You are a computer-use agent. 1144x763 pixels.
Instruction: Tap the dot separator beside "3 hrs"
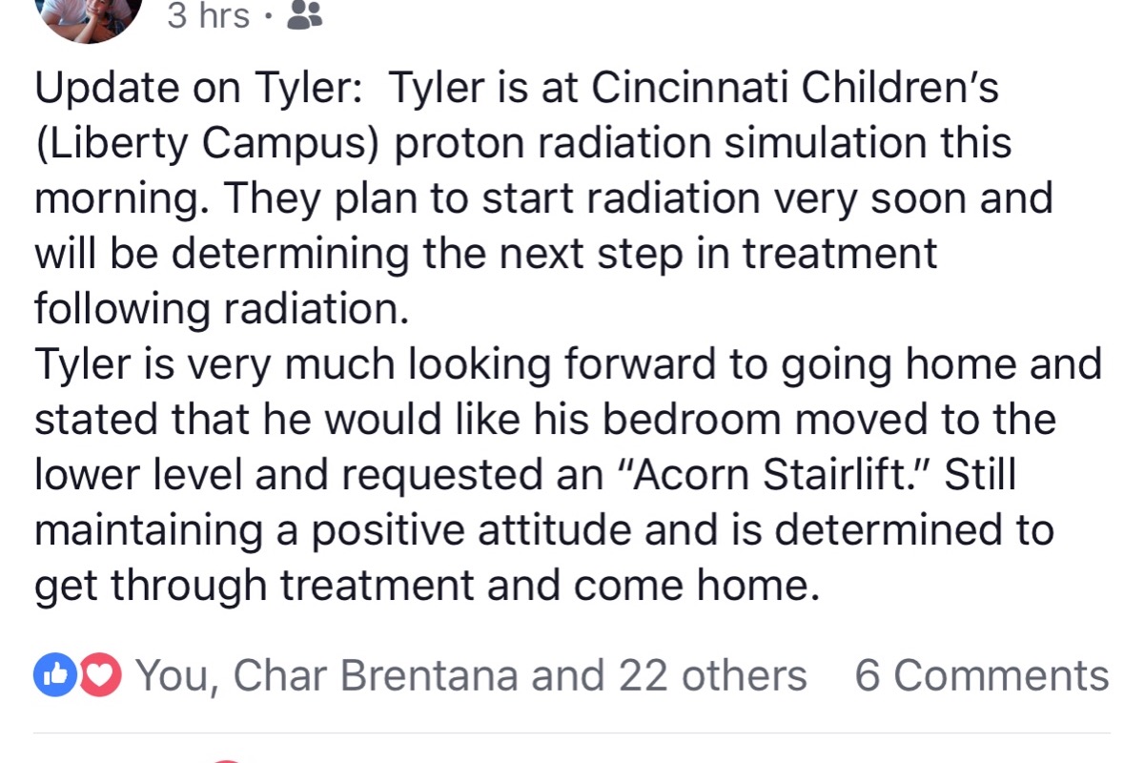(x=270, y=17)
